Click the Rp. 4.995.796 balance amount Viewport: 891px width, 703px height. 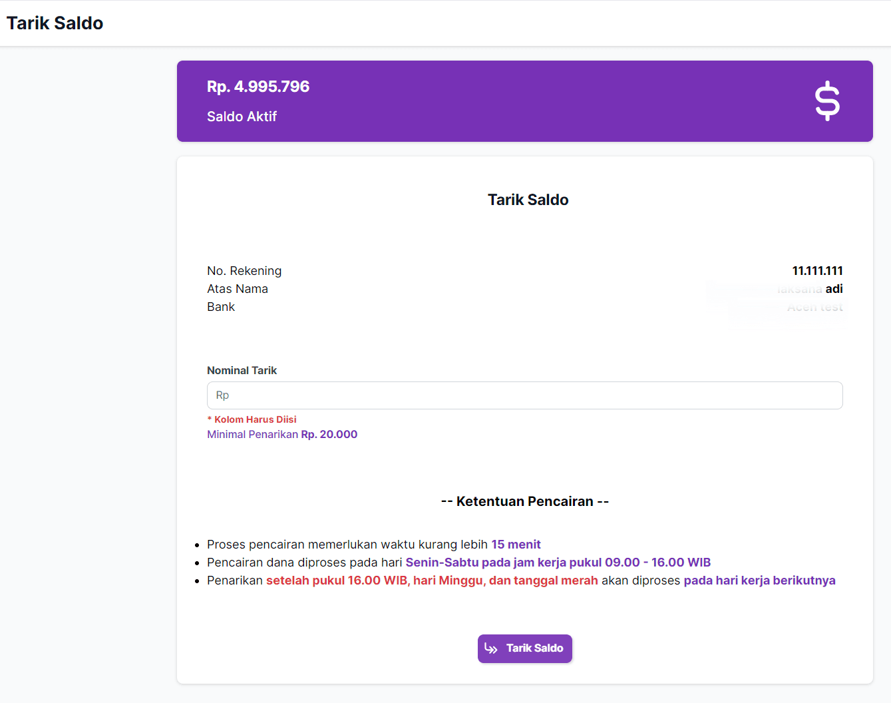point(258,87)
